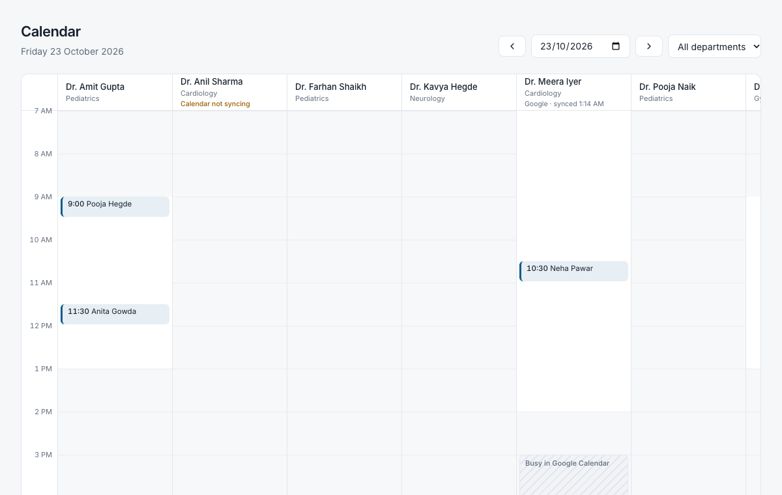The image size is (782, 495).
Task: Click Dr. Kavya Hegde column header
Action: coord(459,92)
